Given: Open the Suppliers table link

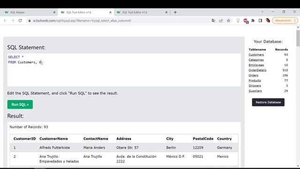Looking at the screenshot, I should coord(255,91).
